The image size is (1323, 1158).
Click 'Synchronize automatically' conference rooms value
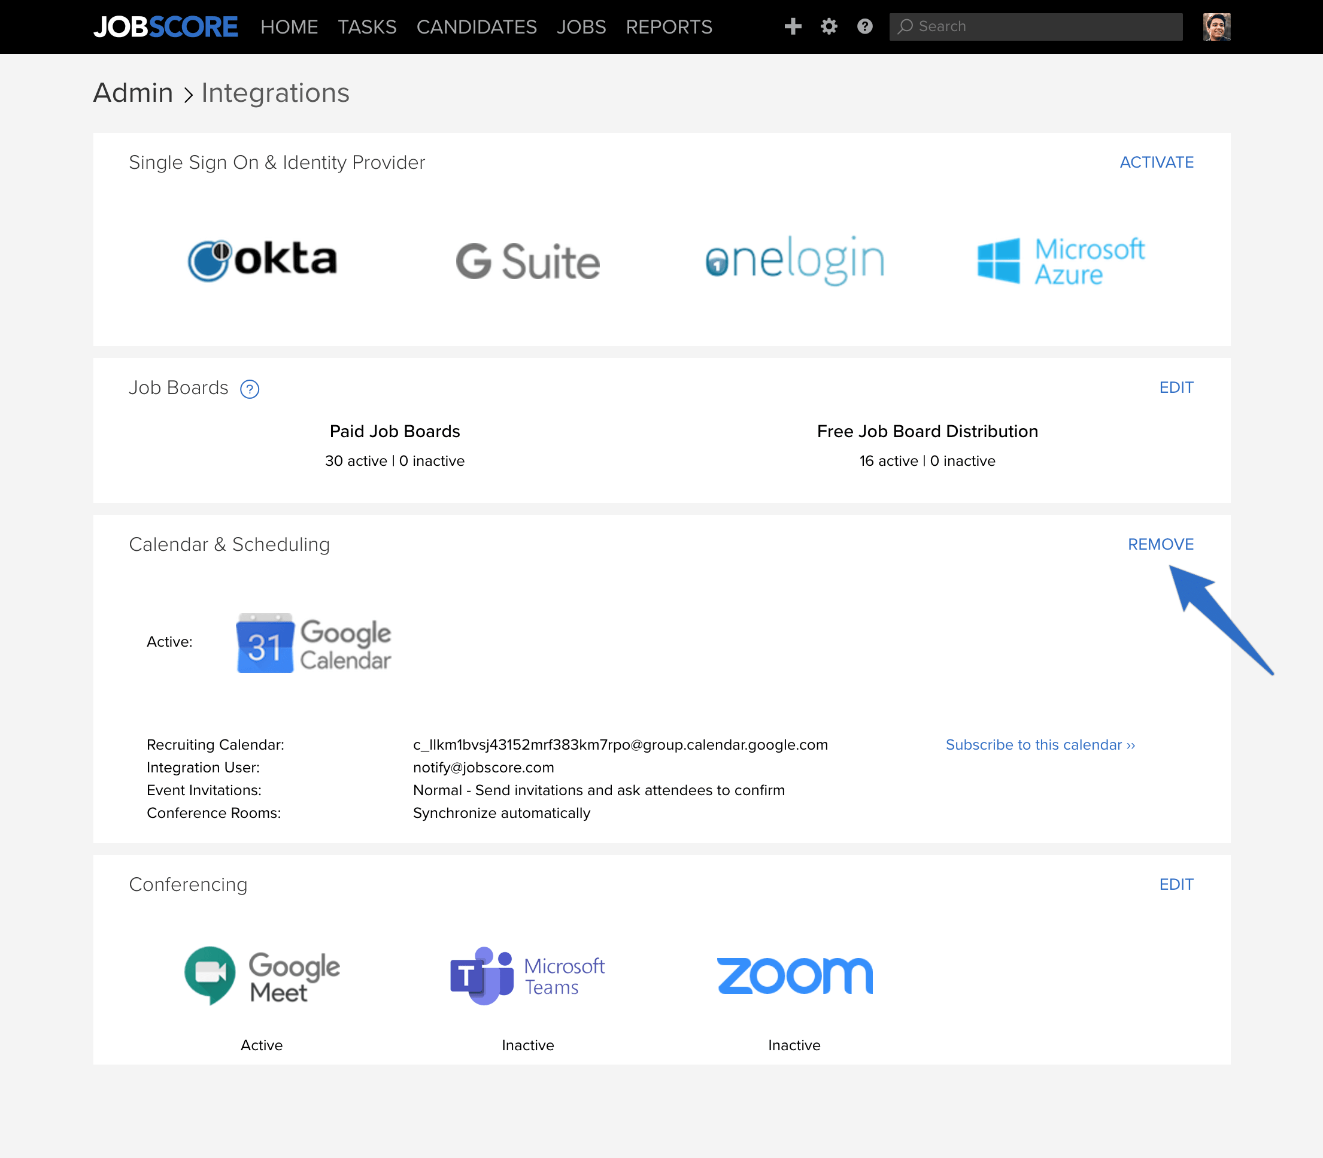(501, 814)
